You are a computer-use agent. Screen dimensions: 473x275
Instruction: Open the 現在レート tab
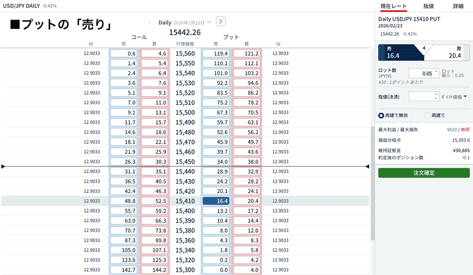(393, 6)
